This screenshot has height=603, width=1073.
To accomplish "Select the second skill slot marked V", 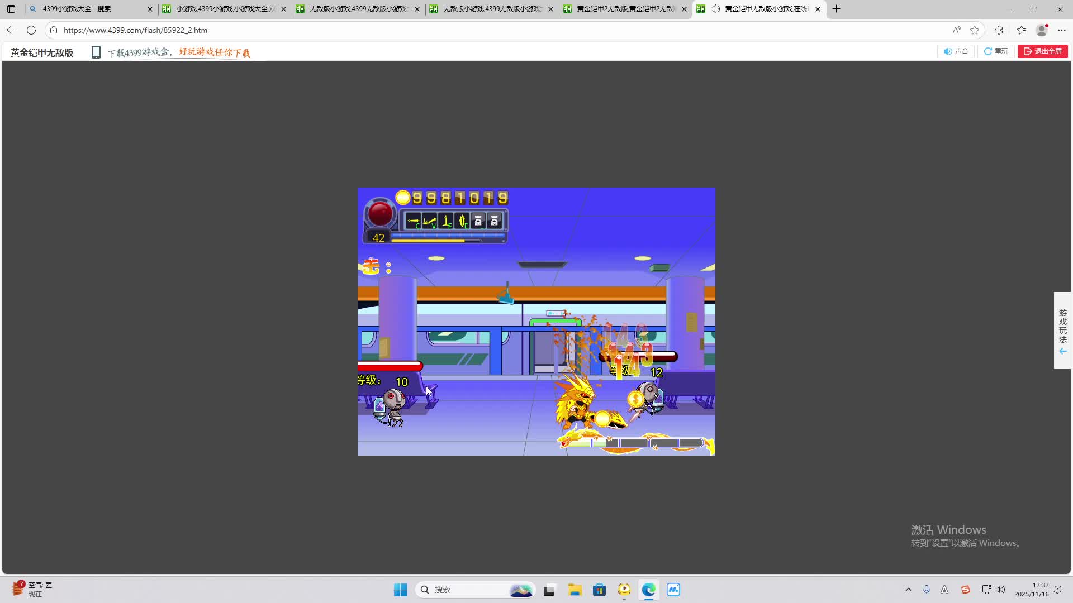I will pyautogui.click(x=429, y=222).
